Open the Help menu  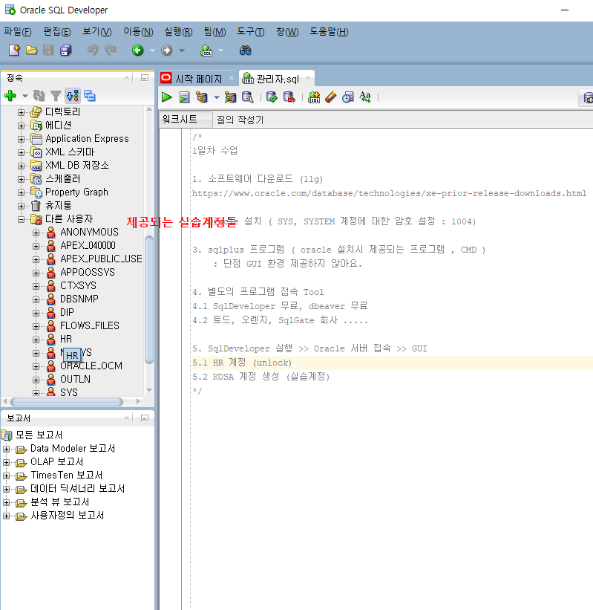[329, 31]
